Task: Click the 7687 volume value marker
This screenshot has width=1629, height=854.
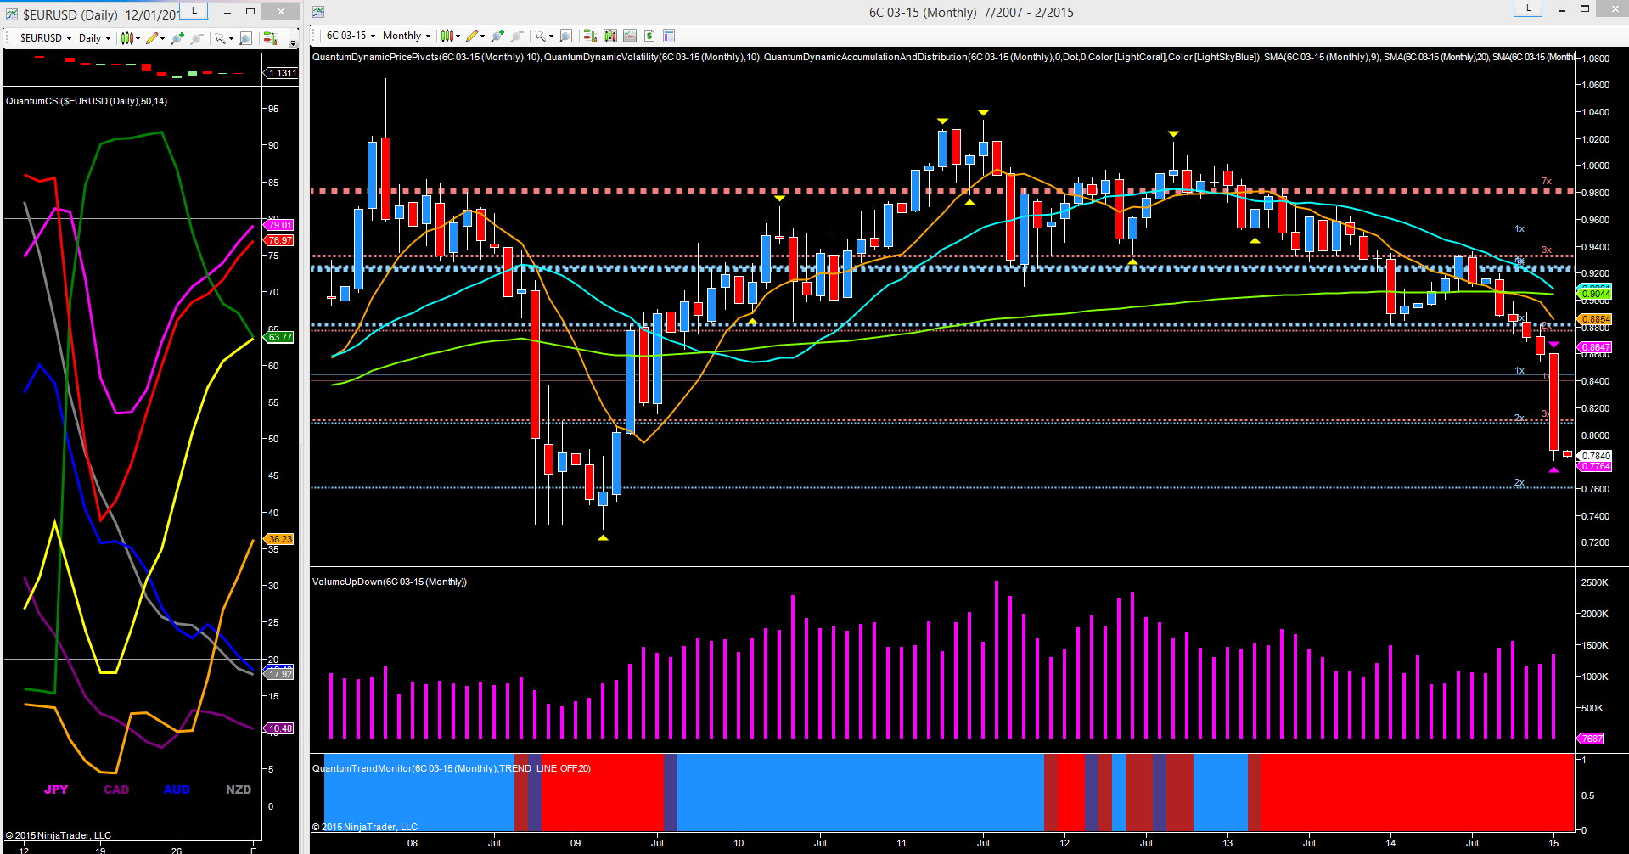Action: [1590, 739]
